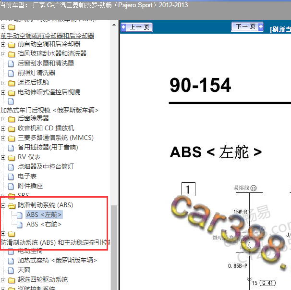Select 超选四轮驱动系统 tree entry
291x290 pixels.
pos(43,280)
